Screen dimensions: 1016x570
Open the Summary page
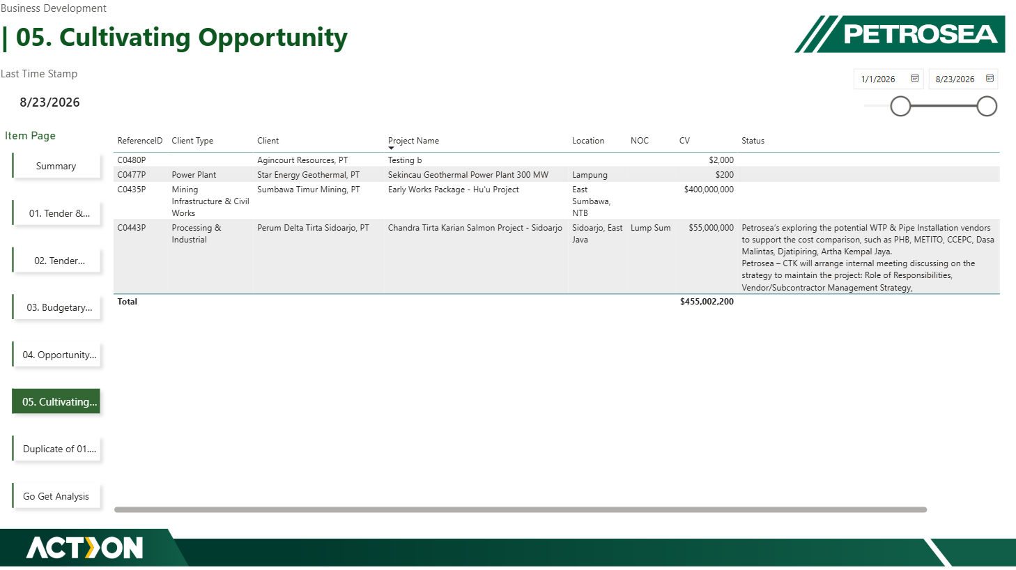(56, 166)
